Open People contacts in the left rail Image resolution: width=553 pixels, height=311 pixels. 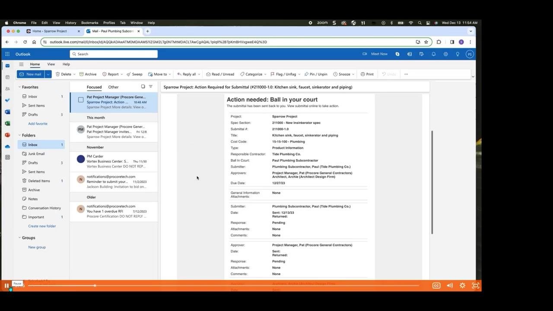(x=7, y=89)
